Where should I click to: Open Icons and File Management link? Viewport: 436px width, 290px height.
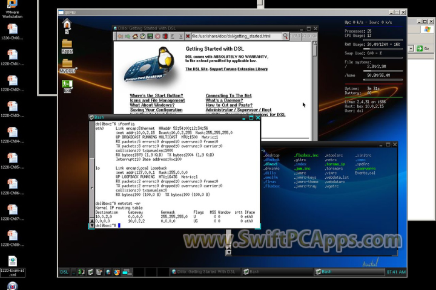pos(157,100)
